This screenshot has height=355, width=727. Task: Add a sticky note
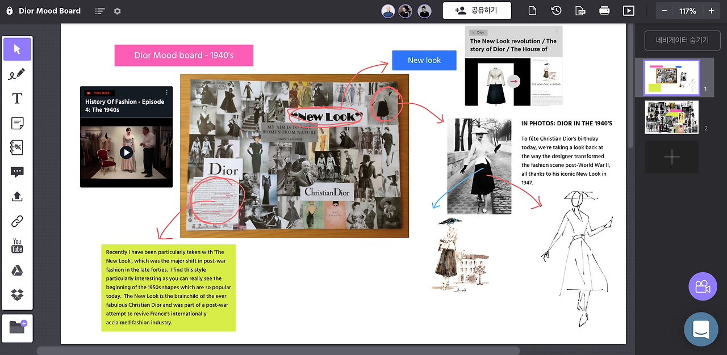tap(17, 123)
